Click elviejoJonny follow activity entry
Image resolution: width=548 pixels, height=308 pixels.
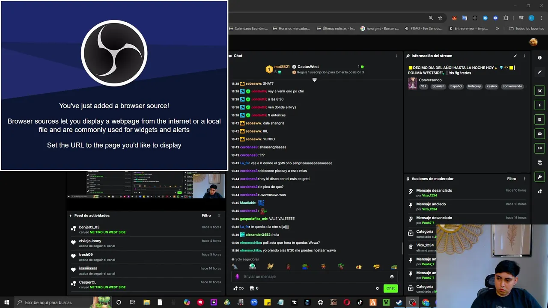tap(146, 243)
